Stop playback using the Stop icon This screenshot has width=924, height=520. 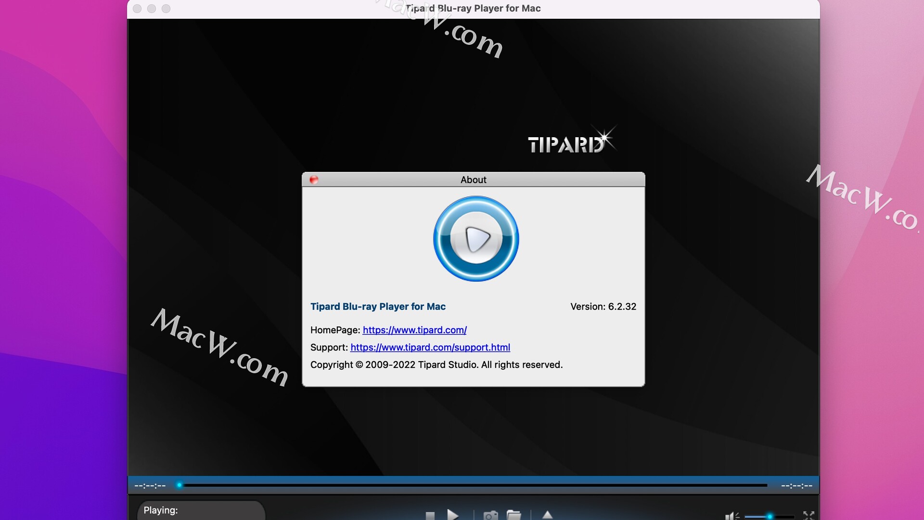tap(430, 516)
